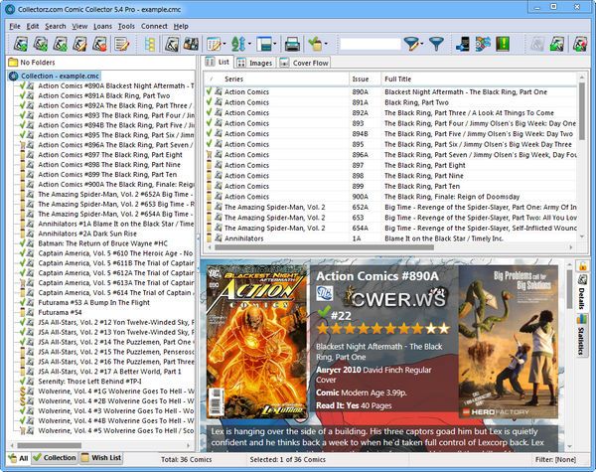Click the printer icon in the toolbar
The height and width of the screenshot is (472, 596).
click(292, 45)
